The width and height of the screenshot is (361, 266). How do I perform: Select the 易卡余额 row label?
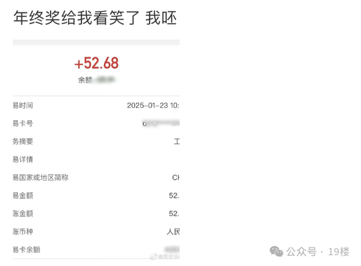pyautogui.click(x=27, y=250)
